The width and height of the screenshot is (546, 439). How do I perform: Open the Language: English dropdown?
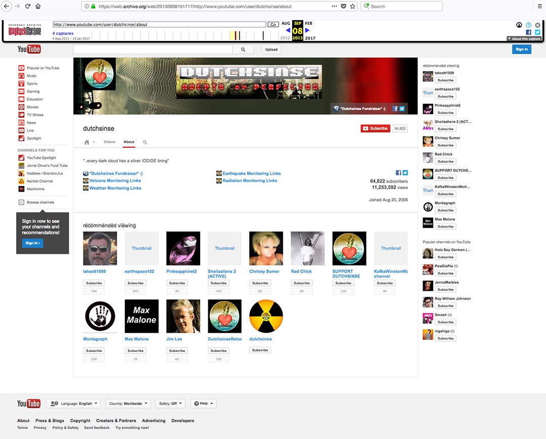pyautogui.click(x=73, y=404)
